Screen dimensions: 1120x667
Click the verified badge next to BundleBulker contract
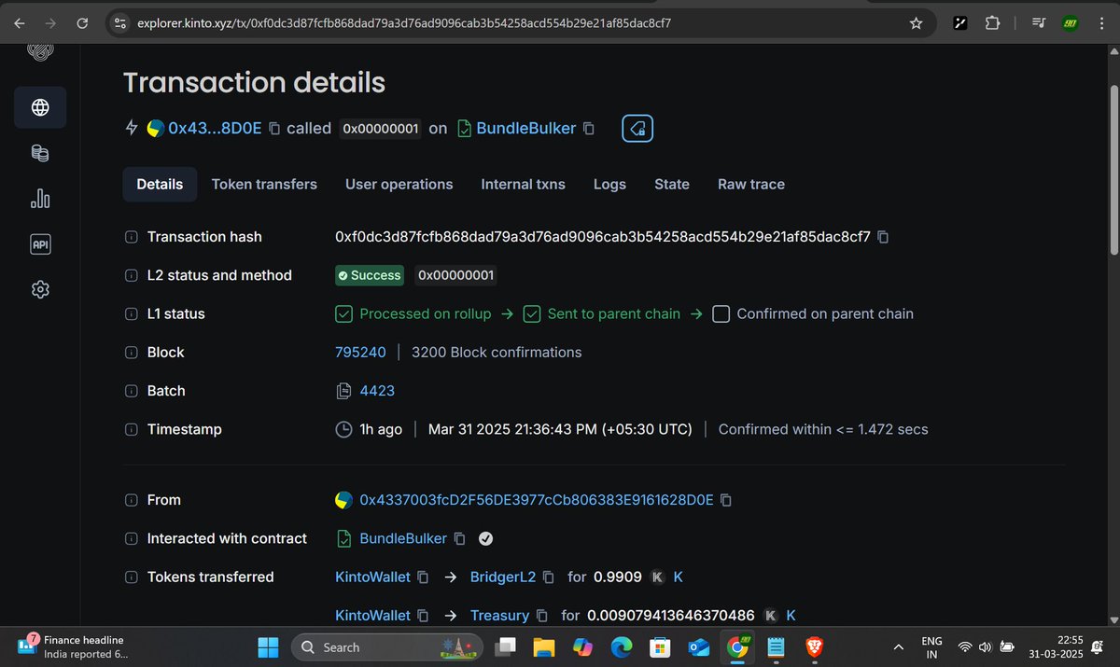coord(485,538)
